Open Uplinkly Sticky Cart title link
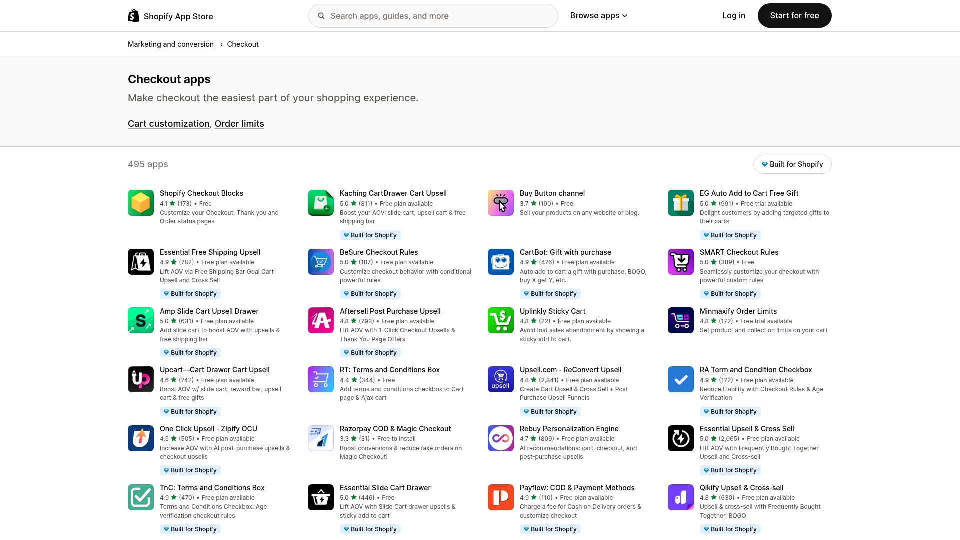 tap(552, 311)
